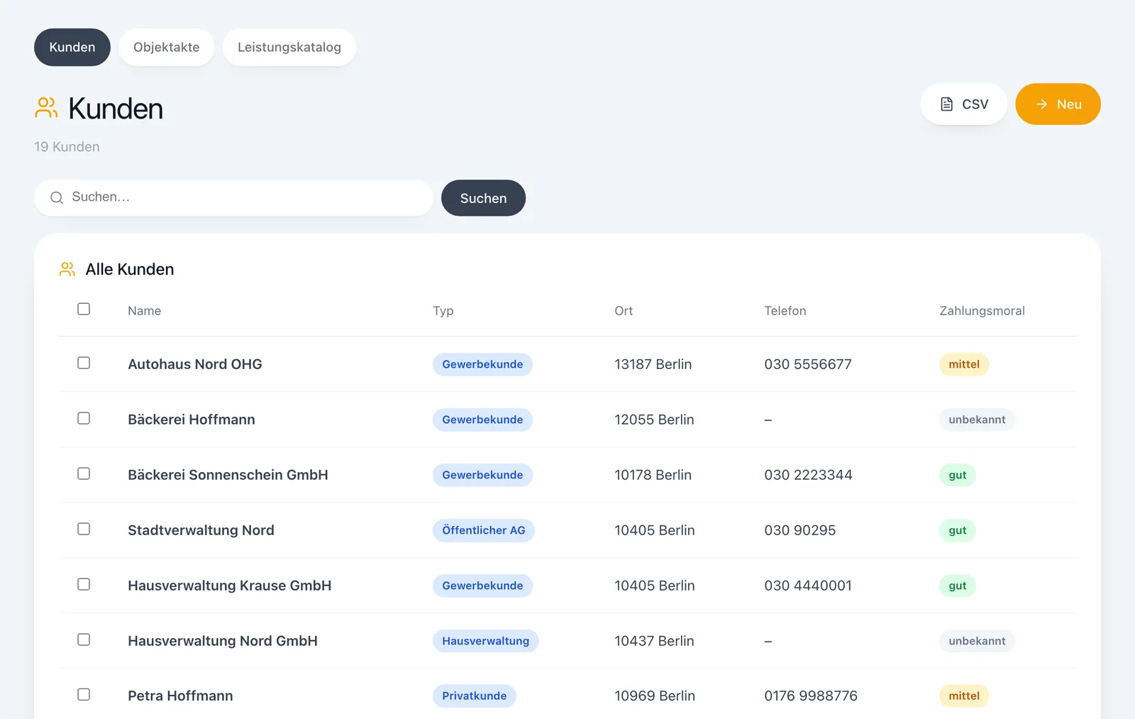Screen dimensions: 1135x719
Task: Click the Ort column header
Action: click(x=624, y=311)
